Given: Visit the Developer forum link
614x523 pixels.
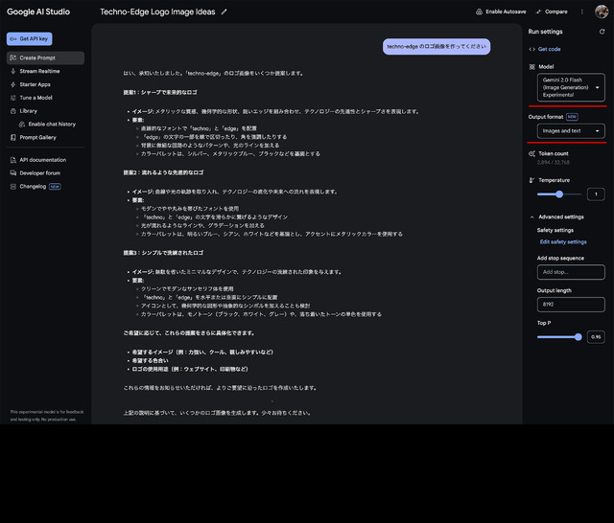Looking at the screenshot, I should (x=40, y=173).
